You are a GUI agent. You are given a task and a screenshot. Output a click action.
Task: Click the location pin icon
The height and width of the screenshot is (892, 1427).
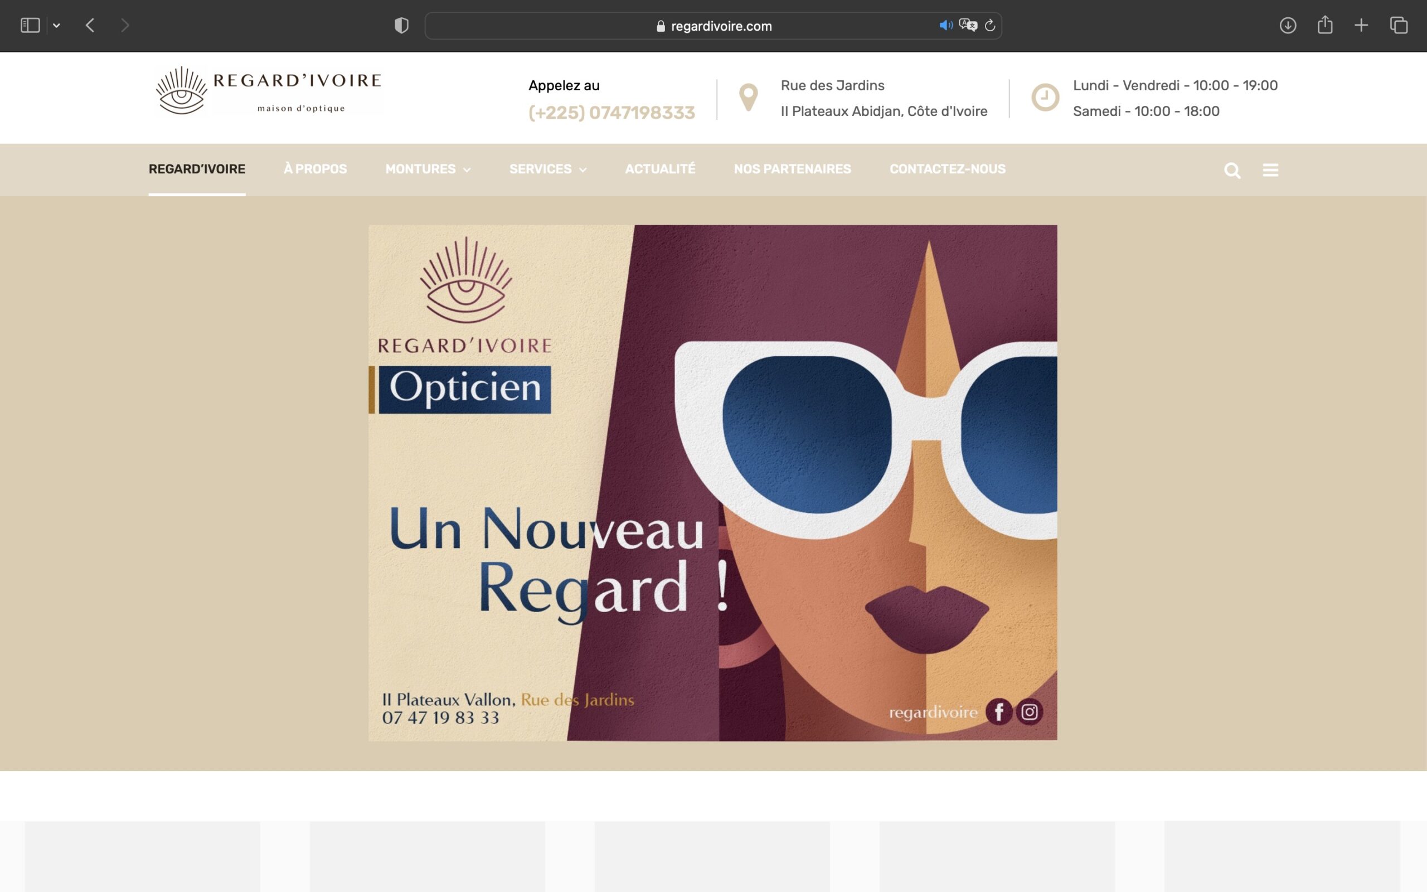point(748,98)
